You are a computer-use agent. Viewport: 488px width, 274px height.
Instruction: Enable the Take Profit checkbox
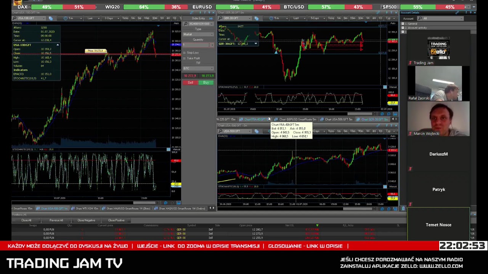coord(185,58)
